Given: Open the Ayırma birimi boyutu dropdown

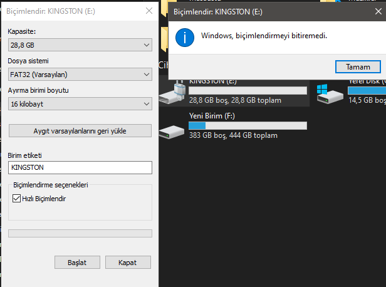Looking at the screenshot, I should click(80, 104).
